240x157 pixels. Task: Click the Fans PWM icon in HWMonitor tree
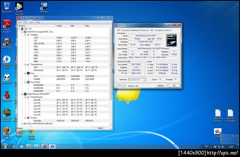pos(28,82)
